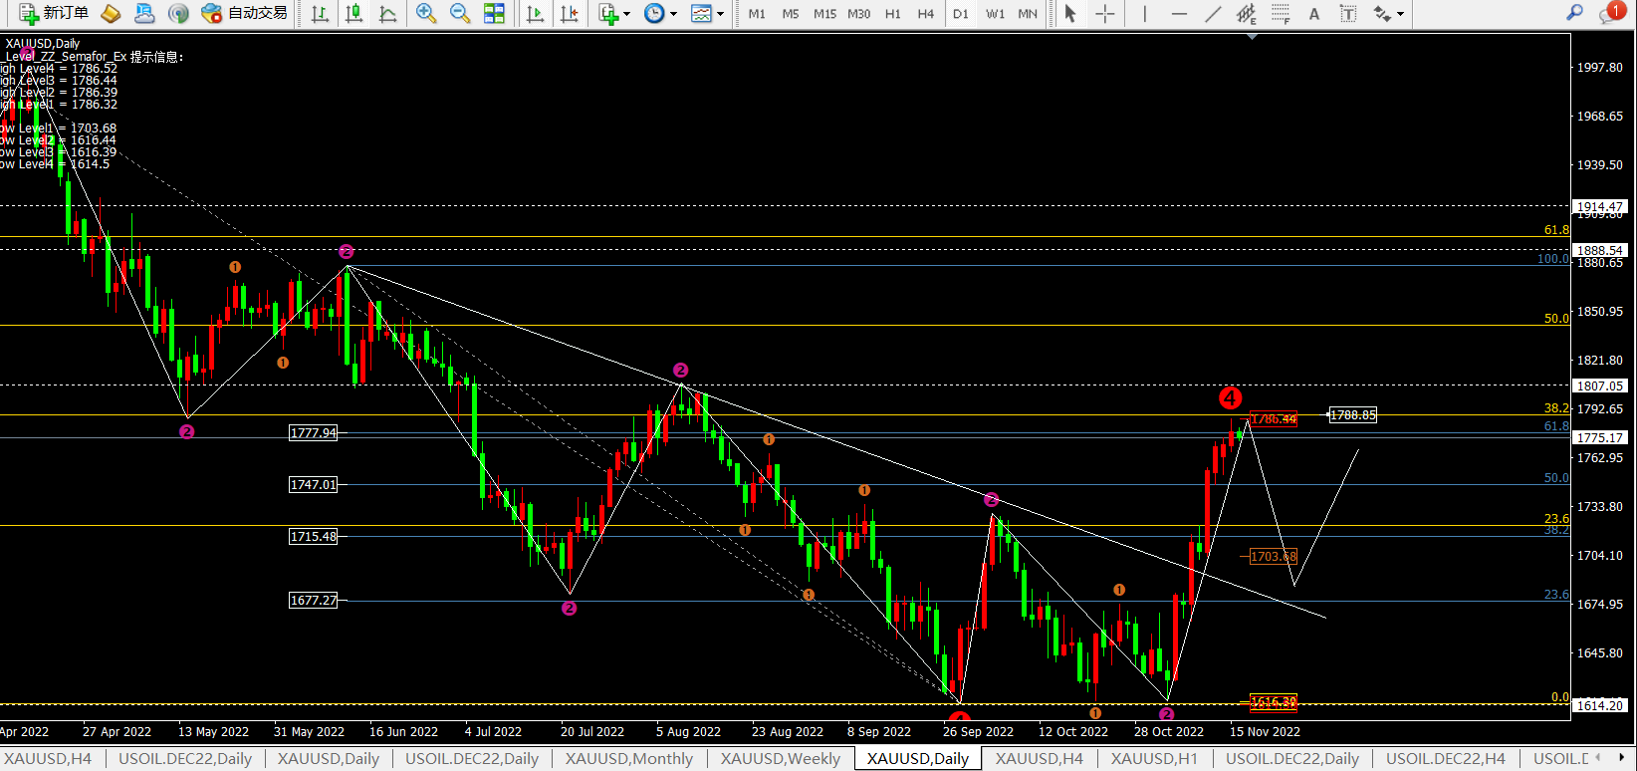The image size is (1637, 771).
Task: Switch to the USOIL.DEC22,H4 chart tab
Action: (1445, 759)
